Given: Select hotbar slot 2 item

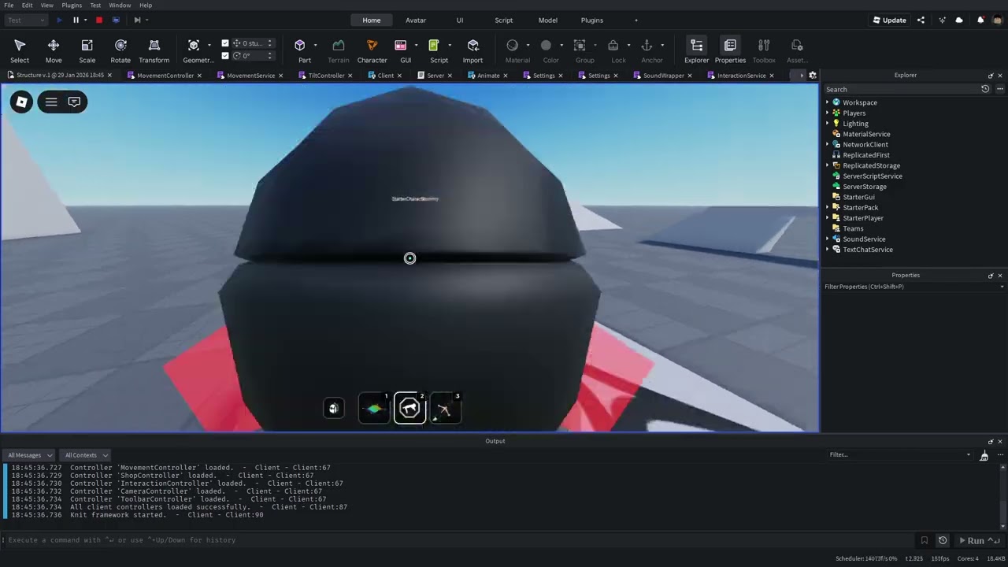Looking at the screenshot, I should (x=409, y=408).
